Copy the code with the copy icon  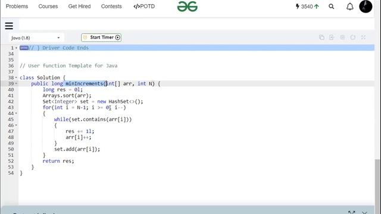pyautogui.click(x=321, y=37)
